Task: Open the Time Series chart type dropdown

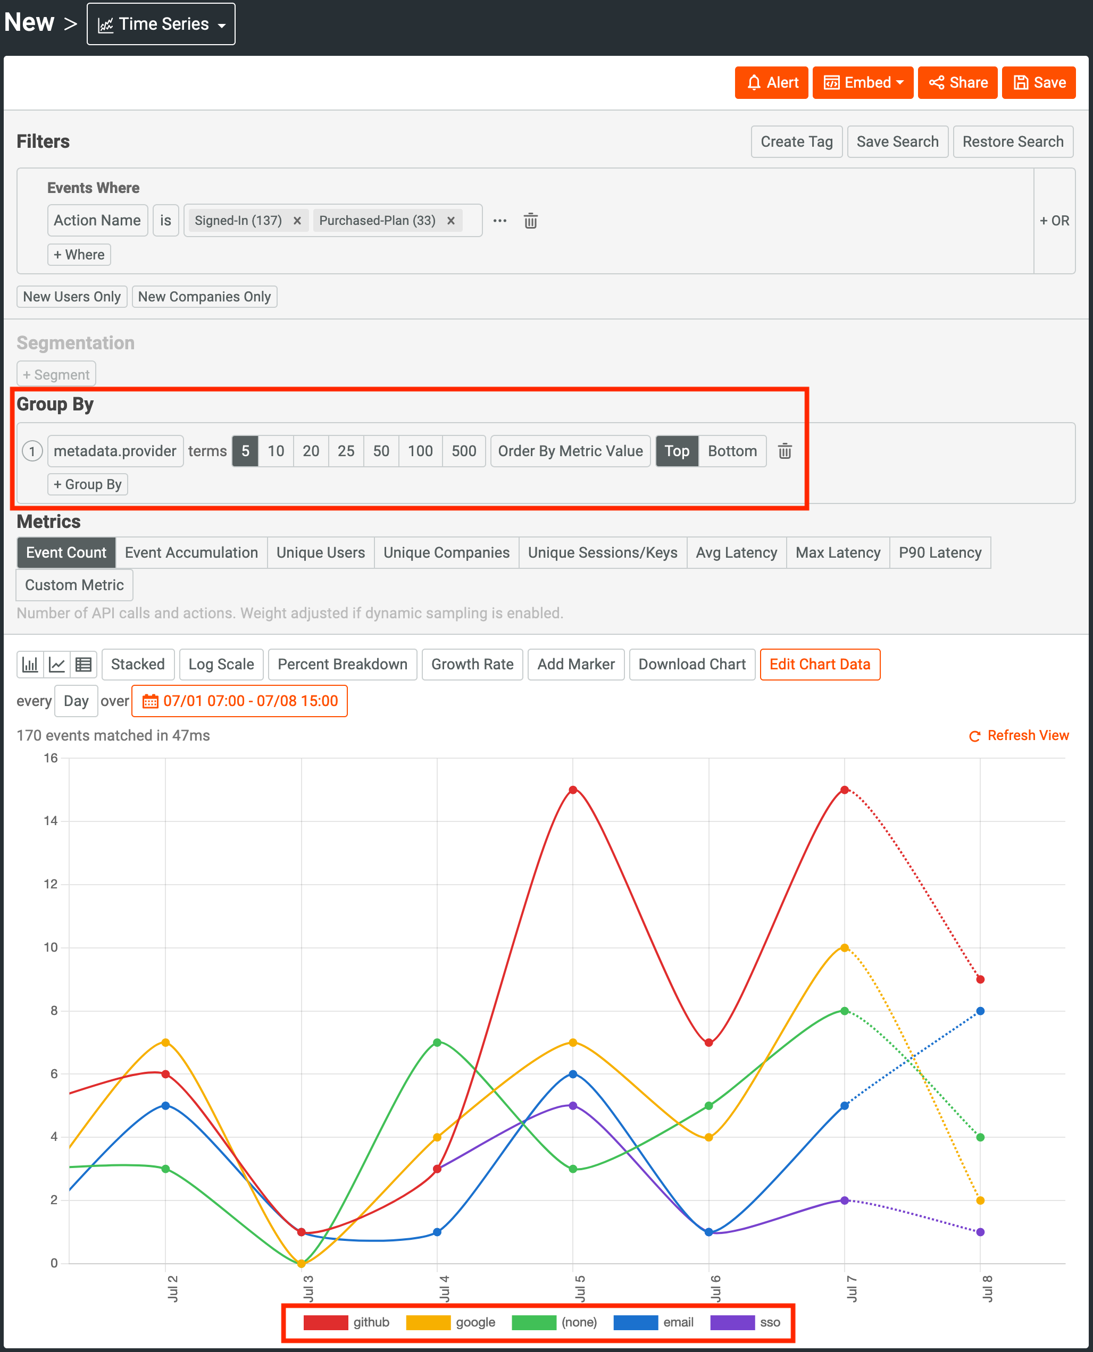Action: (161, 24)
